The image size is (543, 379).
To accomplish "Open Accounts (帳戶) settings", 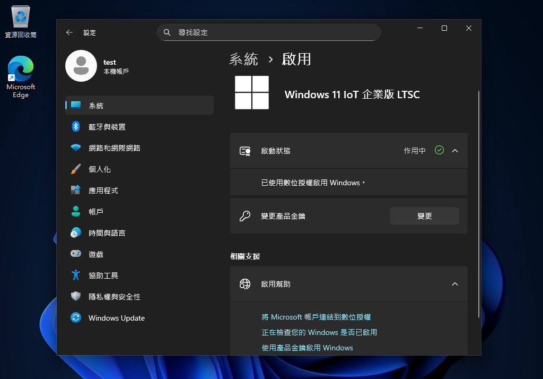I will 96,212.
